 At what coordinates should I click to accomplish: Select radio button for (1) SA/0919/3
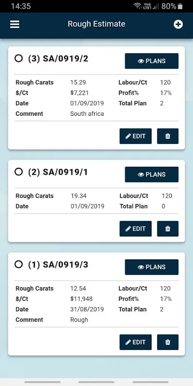click(x=19, y=264)
